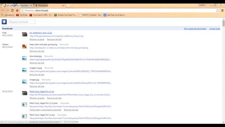Click the Patch Sony Vegas Pro 11.exe file name

click(42, 115)
